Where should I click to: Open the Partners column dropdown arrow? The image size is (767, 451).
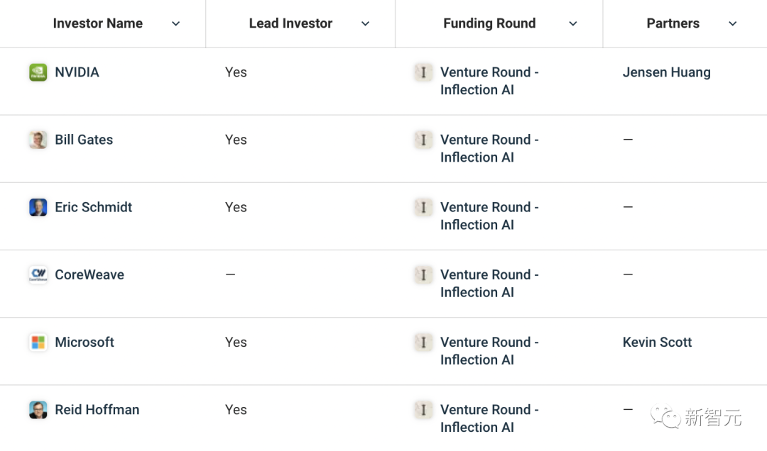pos(733,24)
